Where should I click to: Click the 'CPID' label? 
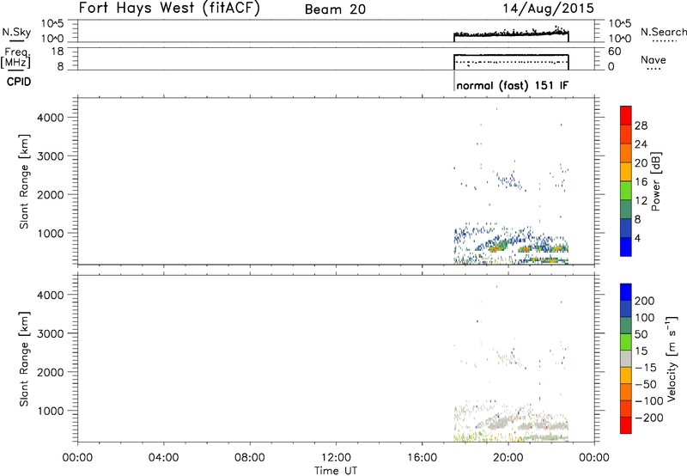click(19, 82)
